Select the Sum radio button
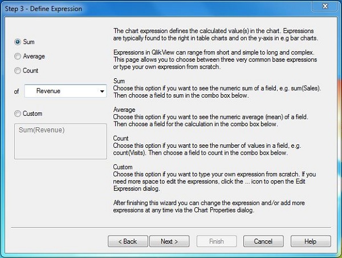Screen dimensions: 342x258 tap(18, 42)
